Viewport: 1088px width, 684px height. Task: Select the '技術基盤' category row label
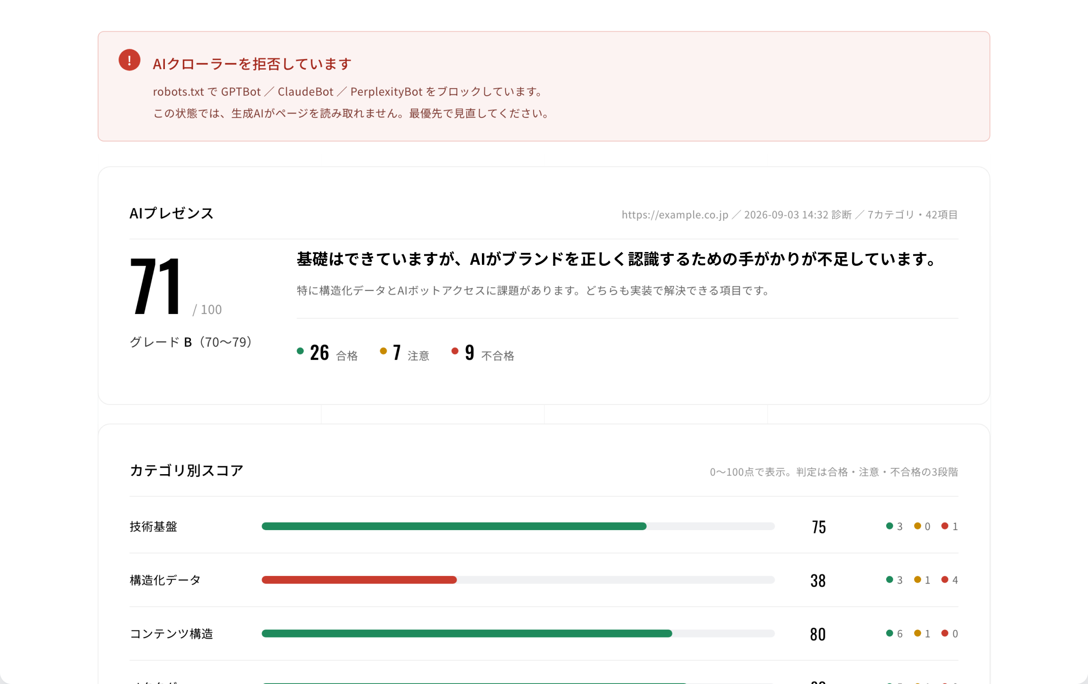(153, 527)
